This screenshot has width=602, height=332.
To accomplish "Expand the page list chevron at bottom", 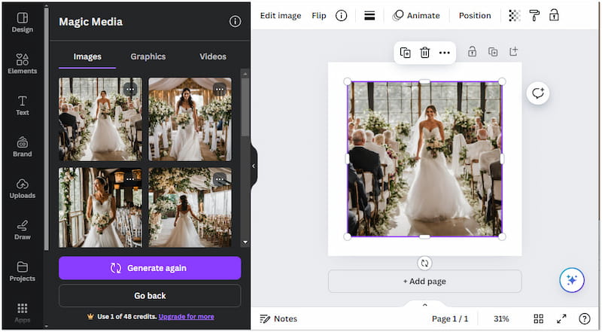I will pos(424,305).
